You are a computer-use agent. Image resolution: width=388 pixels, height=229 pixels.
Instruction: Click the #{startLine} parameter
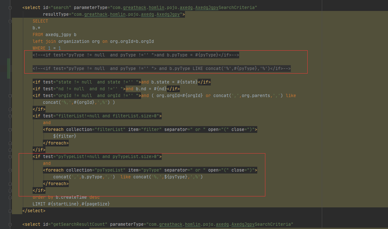point(64,204)
